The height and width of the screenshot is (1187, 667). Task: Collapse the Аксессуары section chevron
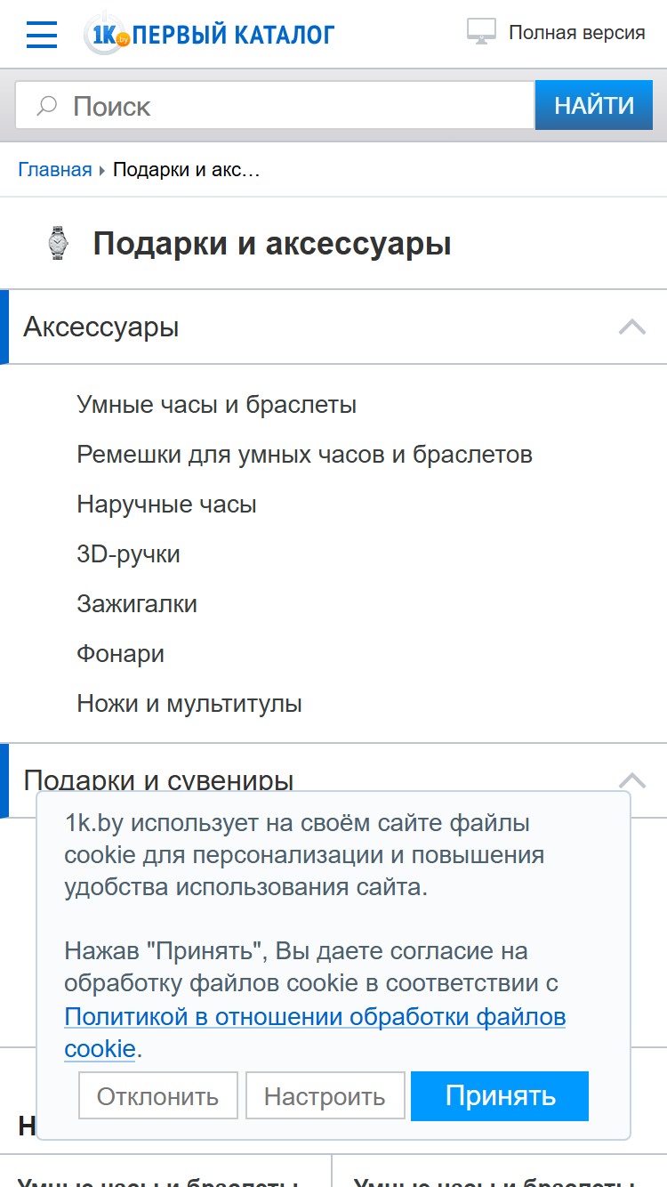click(632, 327)
